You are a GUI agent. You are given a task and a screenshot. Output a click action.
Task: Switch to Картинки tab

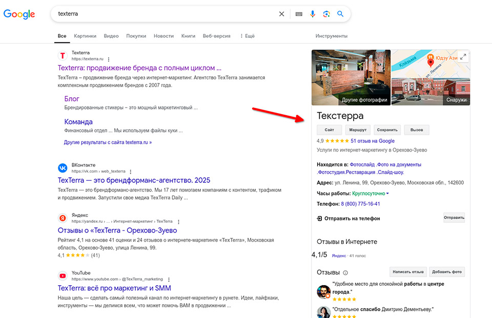point(85,36)
